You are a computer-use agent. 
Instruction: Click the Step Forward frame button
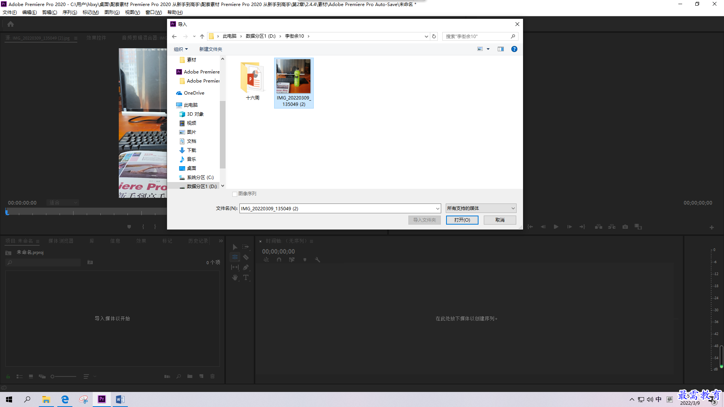(569, 227)
